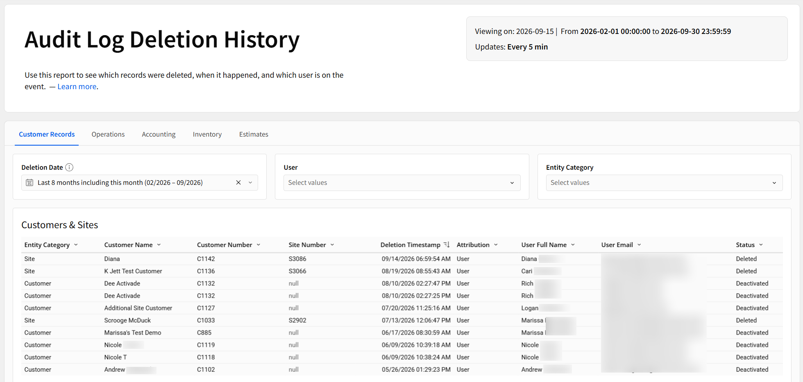Select timestamp 06/17/2026 08:30:59 AM
Viewport: 803px width, 382px height.
point(416,333)
